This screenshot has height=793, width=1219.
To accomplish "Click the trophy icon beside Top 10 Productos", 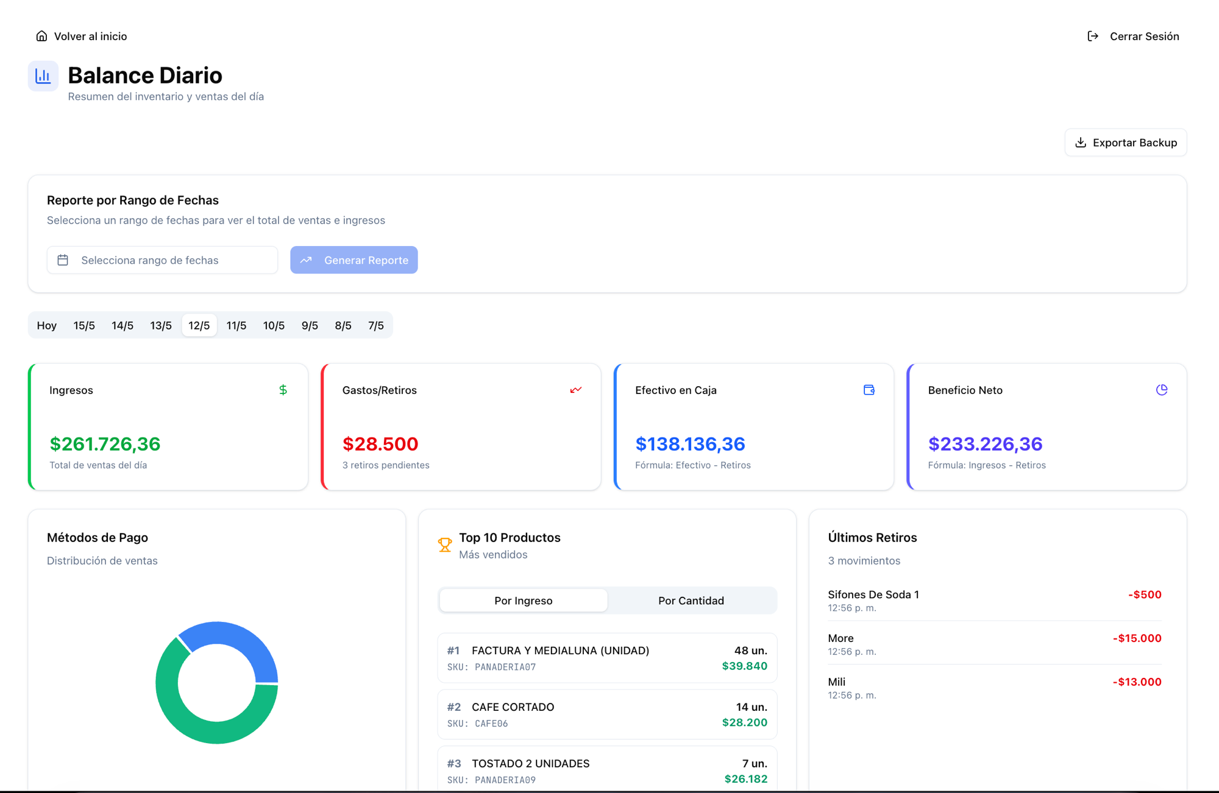I will tap(445, 545).
